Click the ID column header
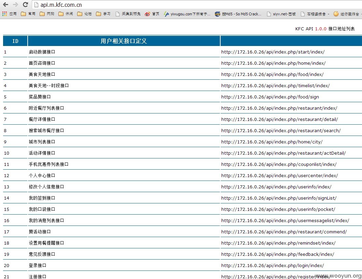 [x=15, y=41]
